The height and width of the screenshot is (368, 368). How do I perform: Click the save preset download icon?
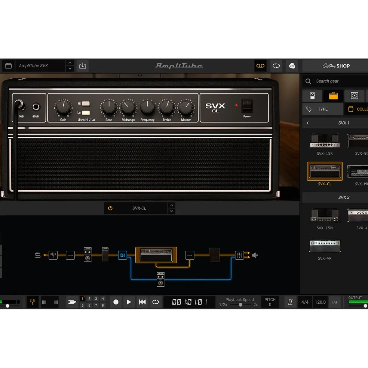[x=83, y=66]
